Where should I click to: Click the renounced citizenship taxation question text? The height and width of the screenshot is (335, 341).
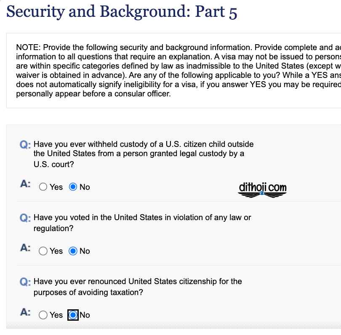138,287
